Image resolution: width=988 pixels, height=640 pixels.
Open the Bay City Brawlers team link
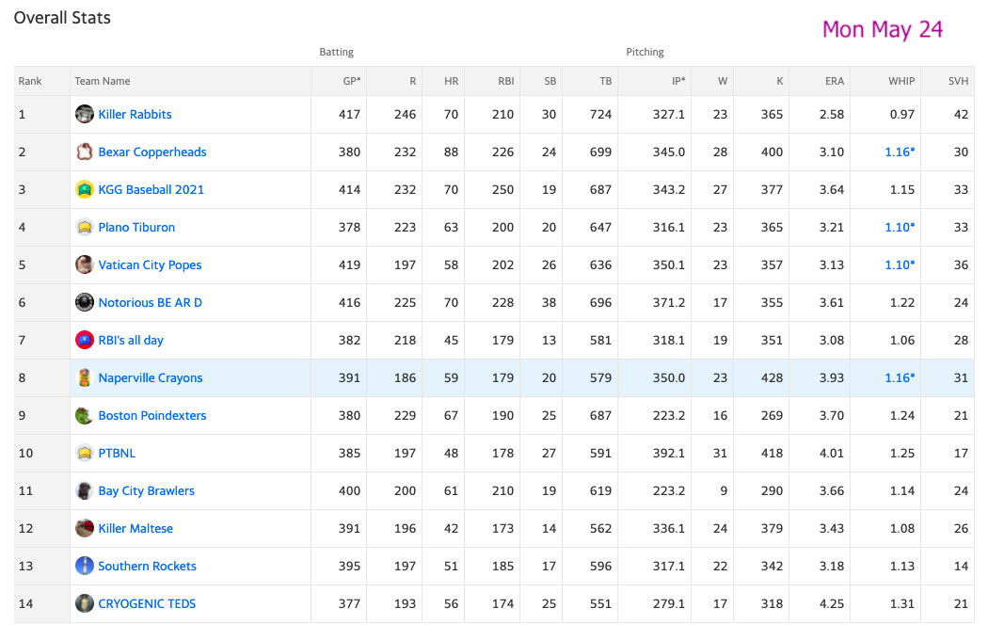146,490
